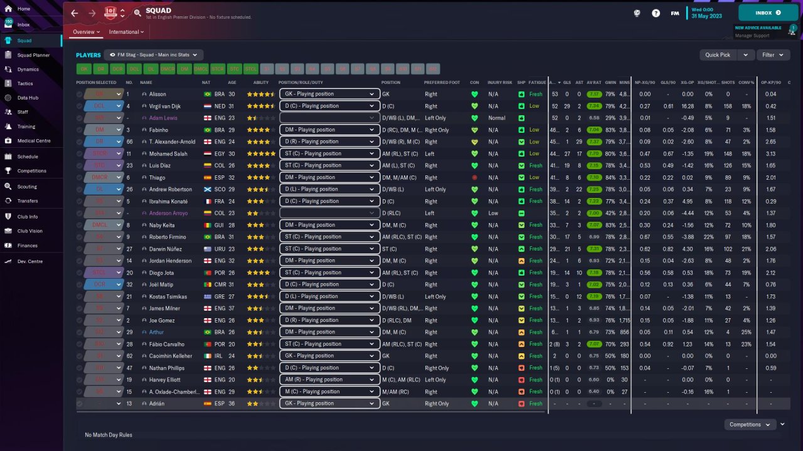Toggle selection circle for Virgil van Dijk
Image resolution: width=803 pixels, height=451 pixels.
[x=80, y=106]
